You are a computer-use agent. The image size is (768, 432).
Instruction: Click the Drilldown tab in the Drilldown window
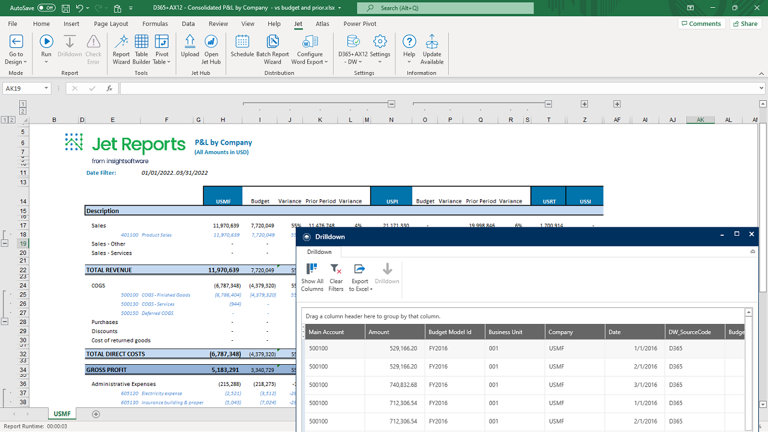319,252
